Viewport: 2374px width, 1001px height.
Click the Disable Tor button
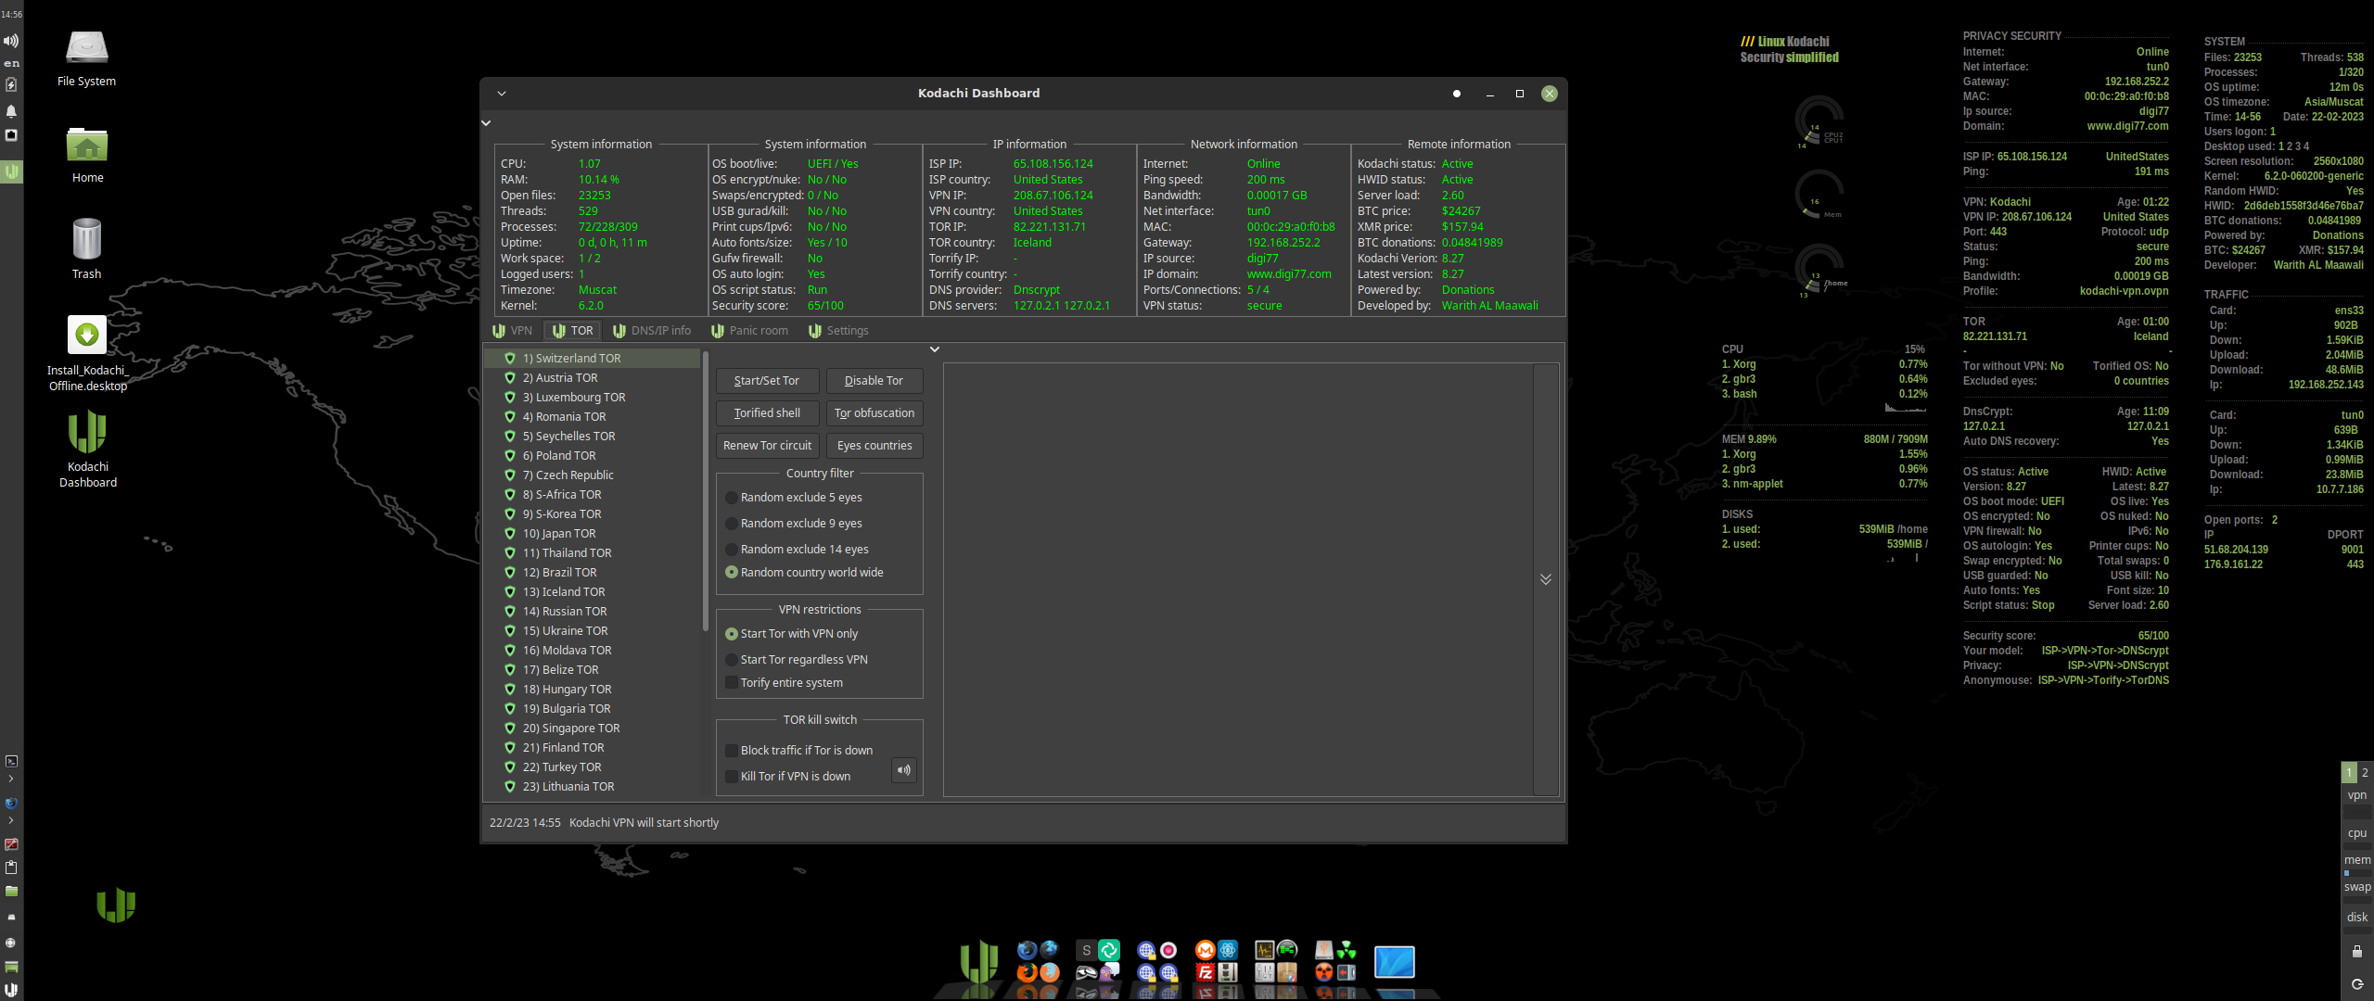874,381
